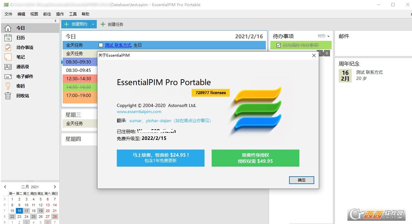Open the 回收站 trash icon
The height and width of the screenshot is (224, 412).
8,96
